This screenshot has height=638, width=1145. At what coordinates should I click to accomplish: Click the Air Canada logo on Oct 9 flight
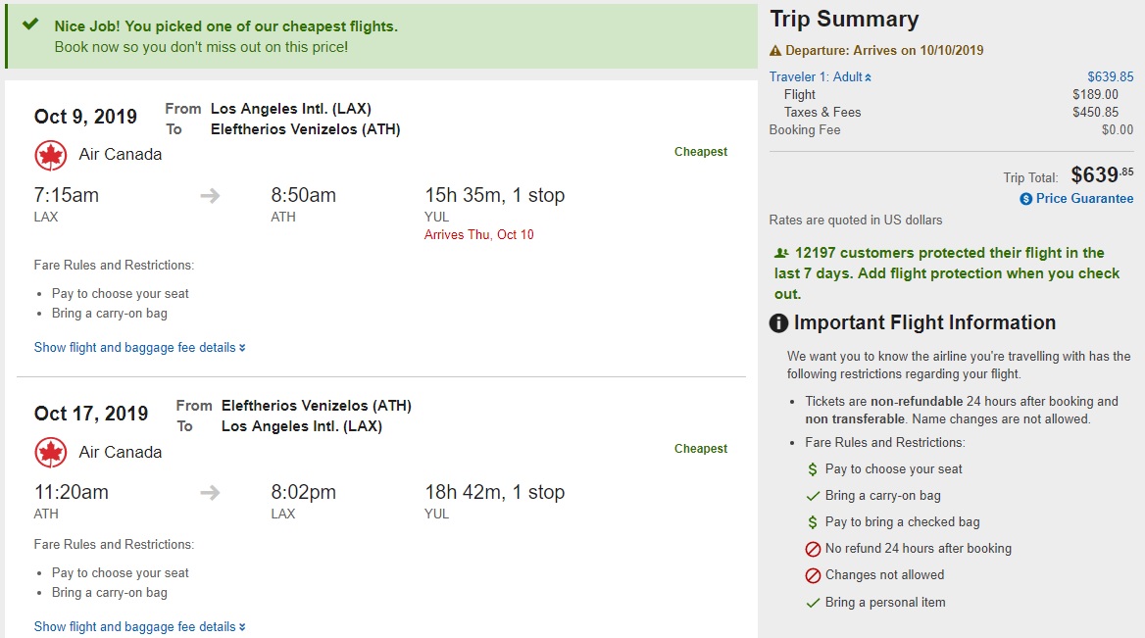coord(50,155)
